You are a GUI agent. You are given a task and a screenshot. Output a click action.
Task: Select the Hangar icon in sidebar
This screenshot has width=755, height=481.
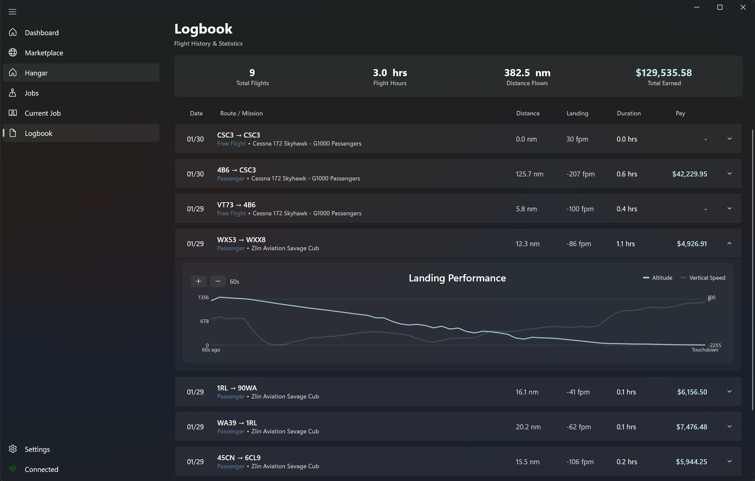click(x=13, y=72)
